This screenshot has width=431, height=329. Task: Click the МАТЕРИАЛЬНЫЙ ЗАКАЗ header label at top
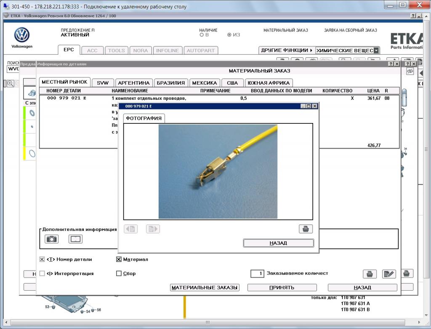click(286, 30)
